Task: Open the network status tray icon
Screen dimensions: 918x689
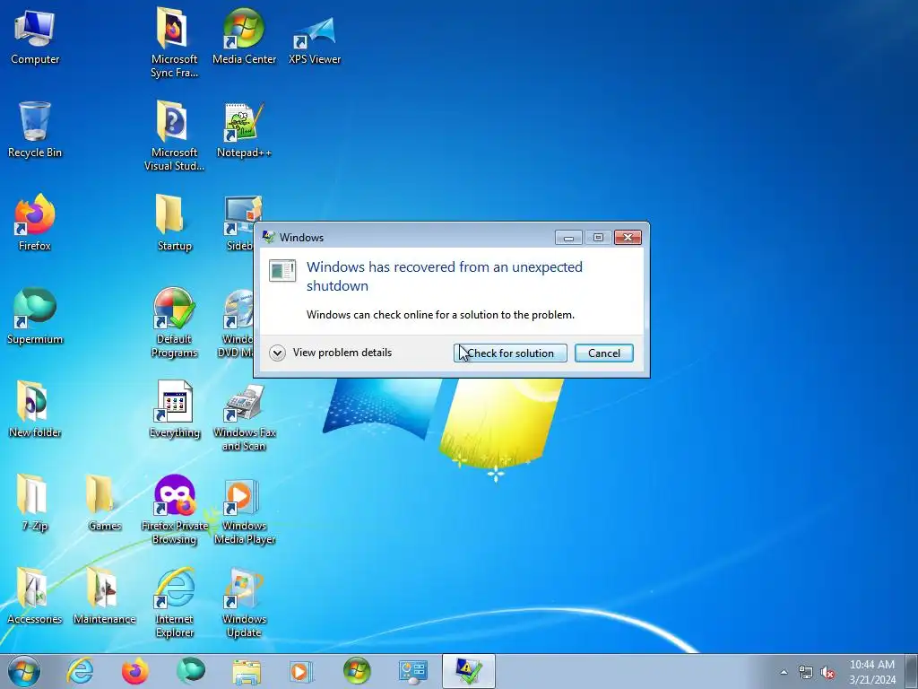Action: pyautogui.click(x=806, y=673)
